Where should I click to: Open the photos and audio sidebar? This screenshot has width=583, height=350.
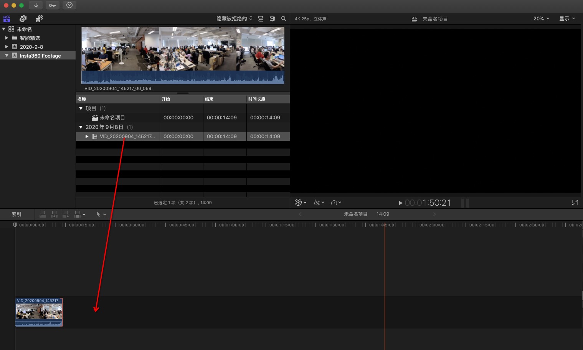point(23,19)
